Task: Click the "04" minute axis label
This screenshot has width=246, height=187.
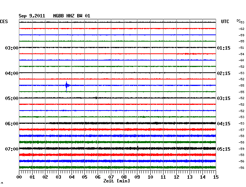Action: tap(72, 177)
